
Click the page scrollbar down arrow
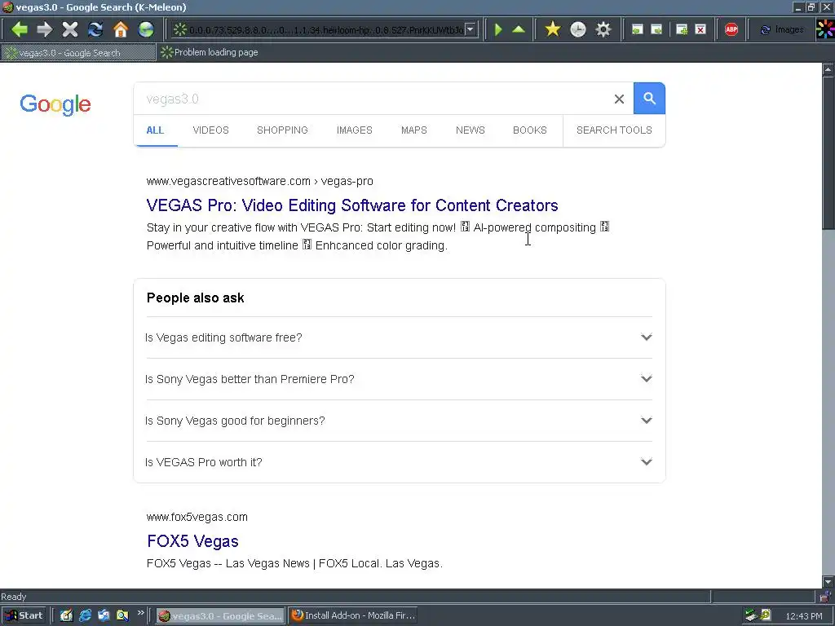[828, 581]
